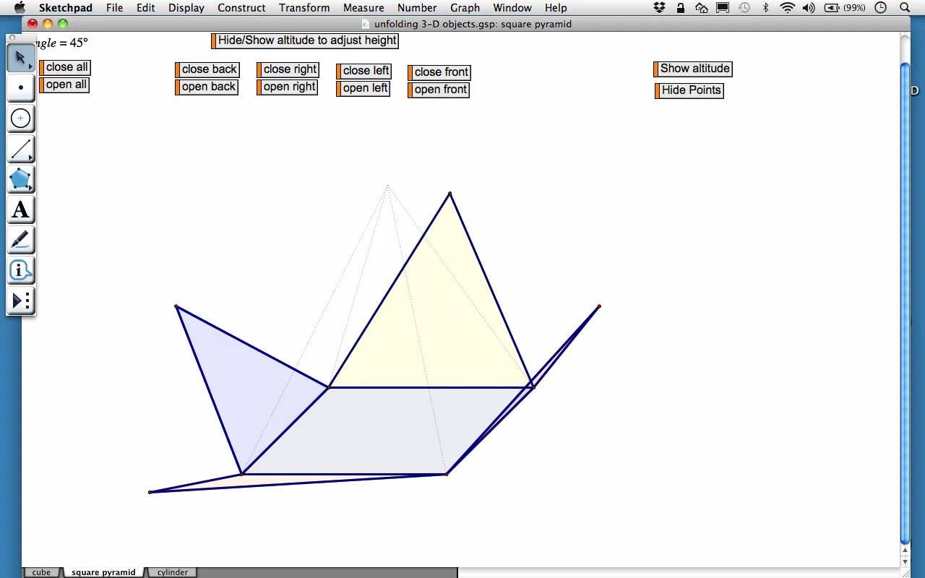
Task: Open the volume control icon
Action: tap(809, 8)
